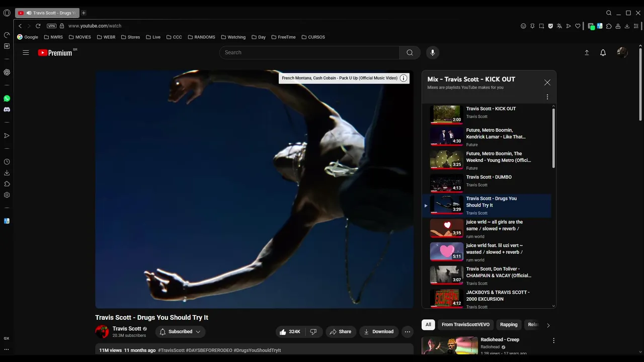The width and height of the screenshot is (644, 362).
Task: Open the translate icon in the toolbar
Action: point(559,26)
